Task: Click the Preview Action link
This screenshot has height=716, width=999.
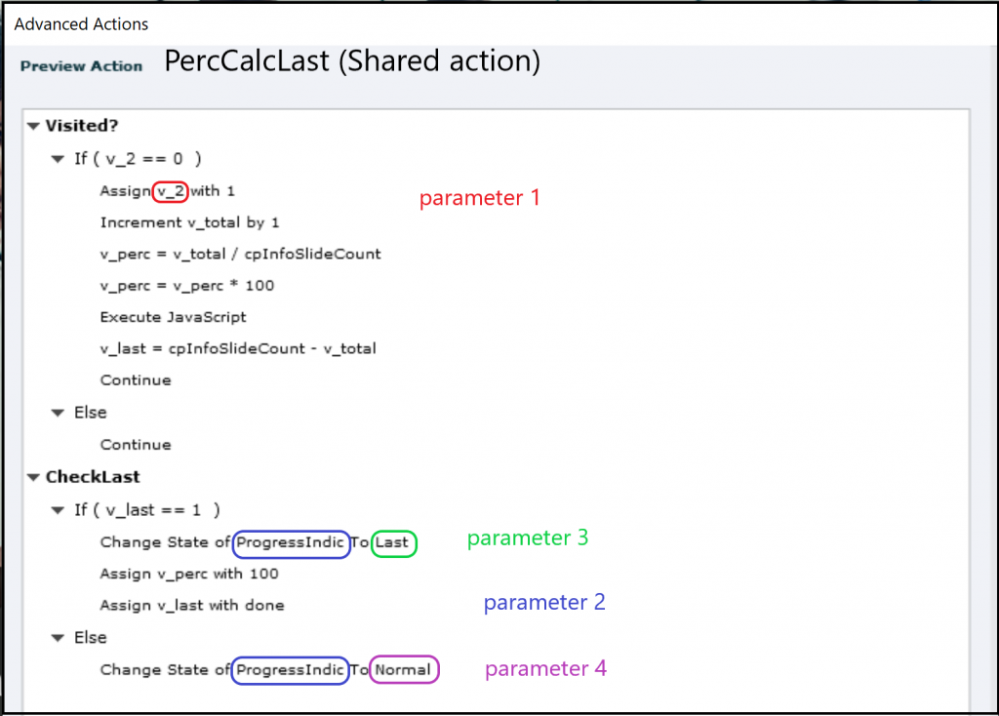Action: click(x=81, y=66)
